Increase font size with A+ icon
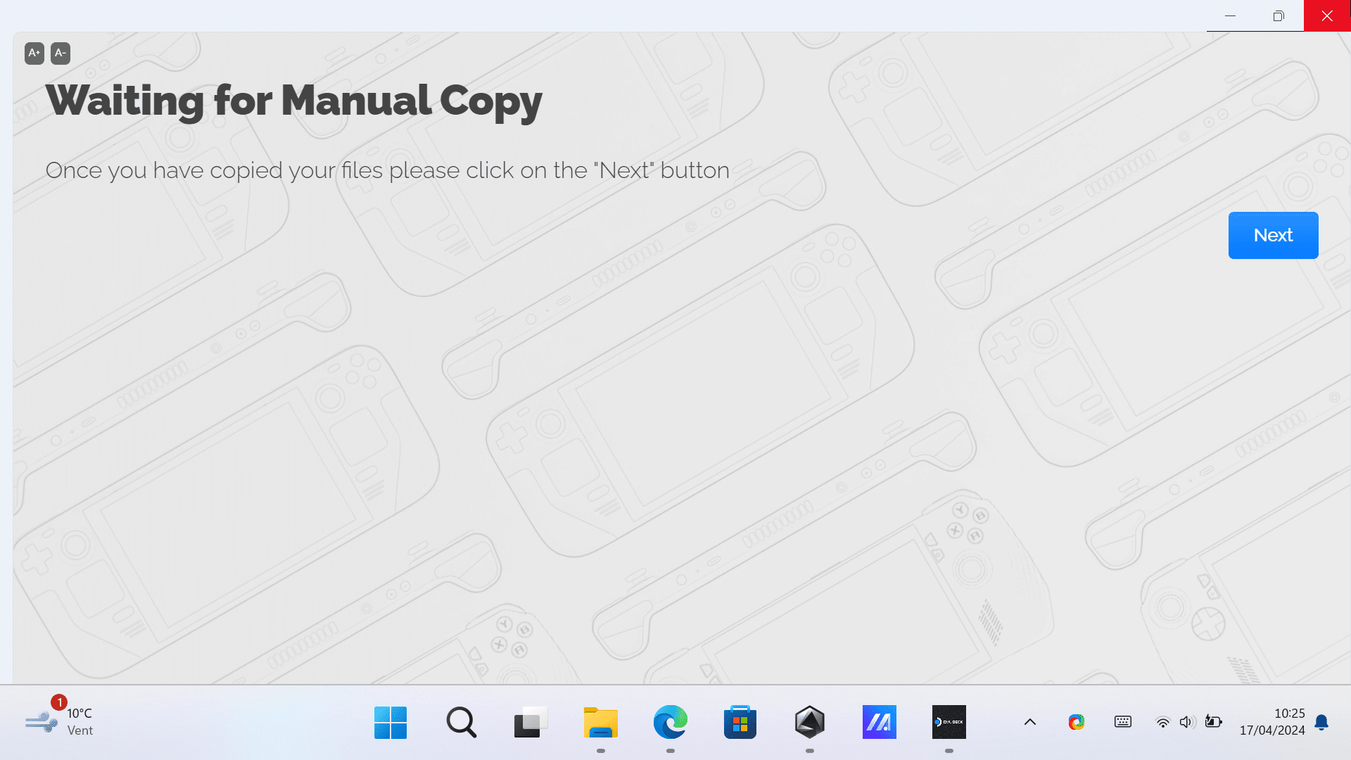1351x760 pixels. [34, 53]
